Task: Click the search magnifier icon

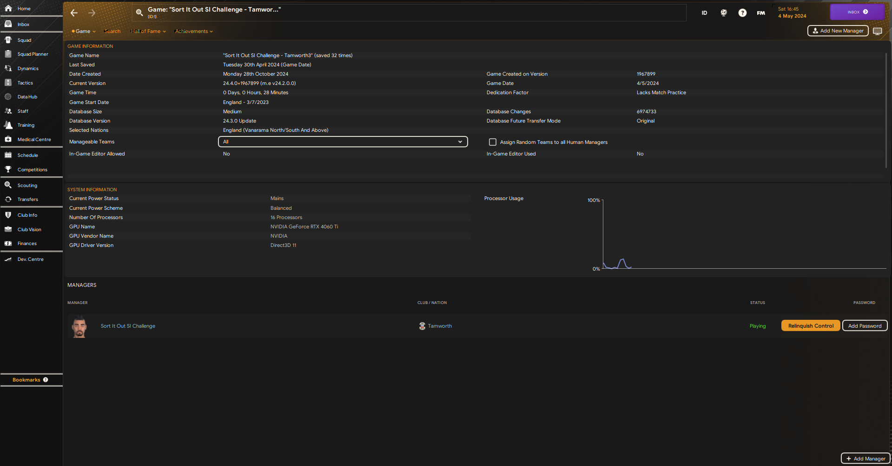Action: click(x=139, y=13)
